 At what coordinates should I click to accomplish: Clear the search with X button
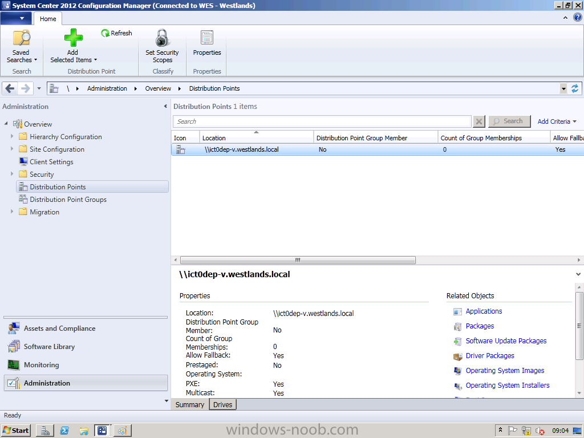pyautogui.click(x=479, y=121)
